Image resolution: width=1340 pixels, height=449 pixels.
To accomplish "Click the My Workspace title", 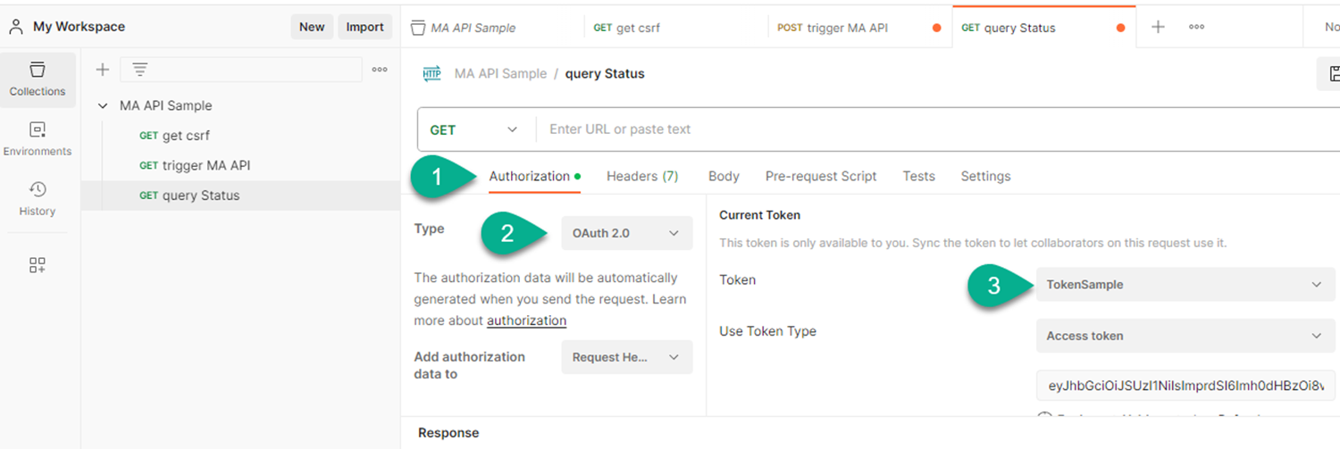I will coord(80,27).
